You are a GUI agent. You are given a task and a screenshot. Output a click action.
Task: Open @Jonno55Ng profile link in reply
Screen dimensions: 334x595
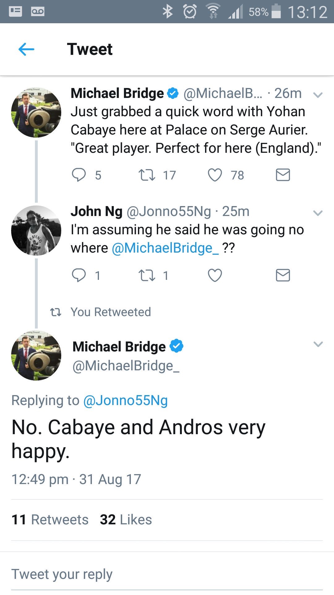pos(126,400)
